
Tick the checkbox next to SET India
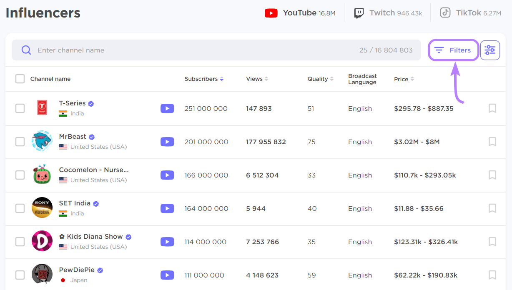click(x=20, y=208)
